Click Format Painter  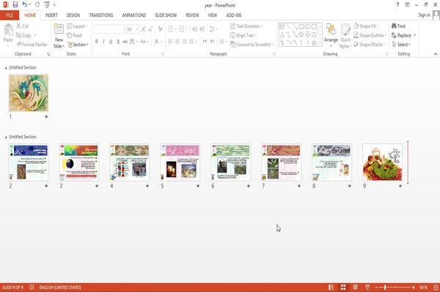(x=32, y=45)
